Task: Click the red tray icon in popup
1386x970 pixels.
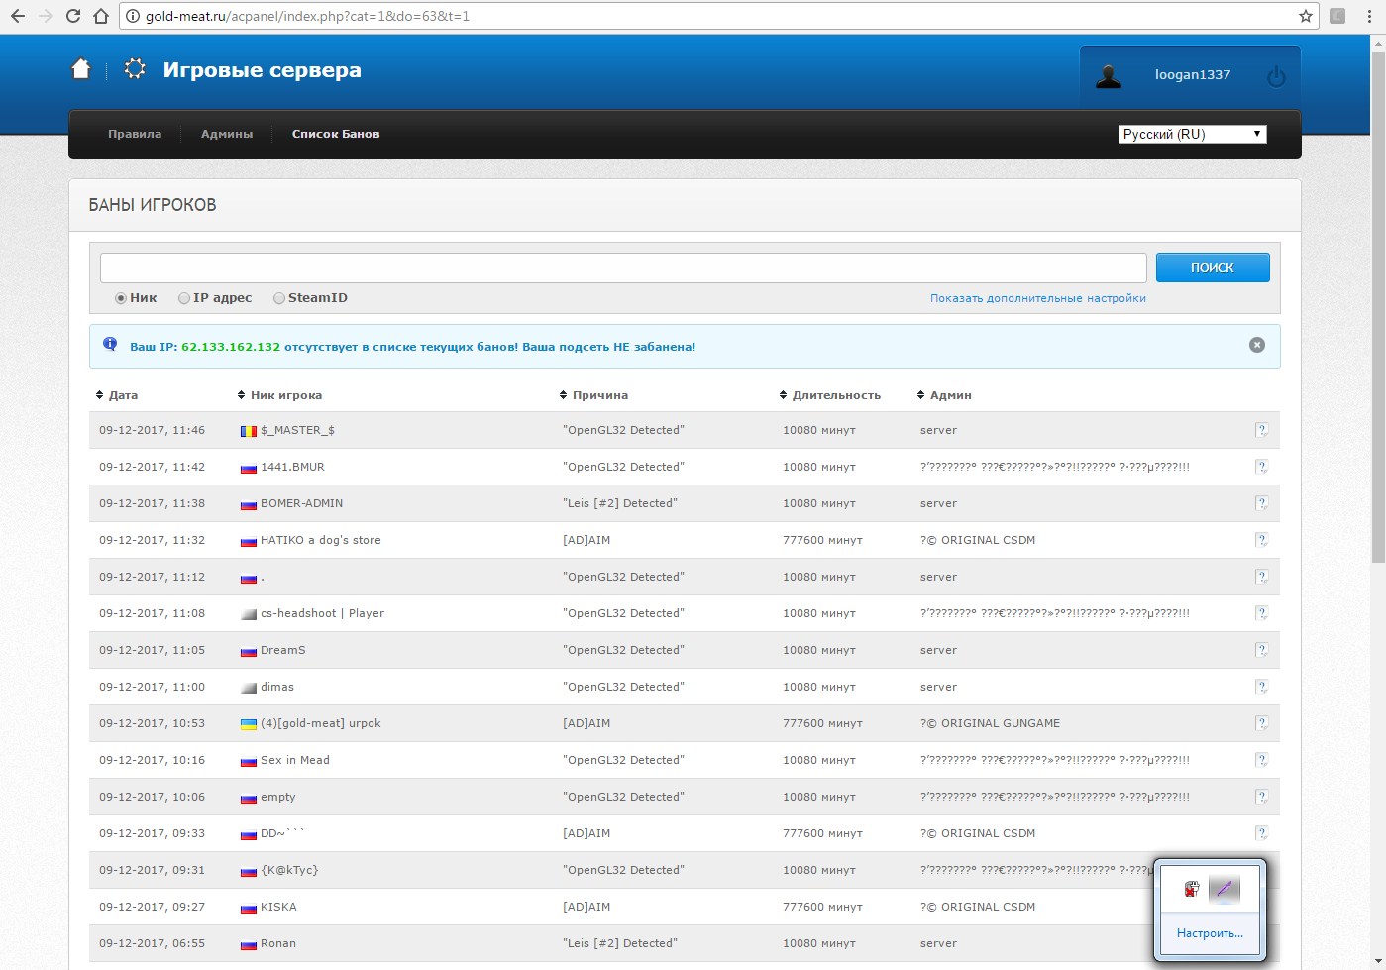Action: [1192, 889]
